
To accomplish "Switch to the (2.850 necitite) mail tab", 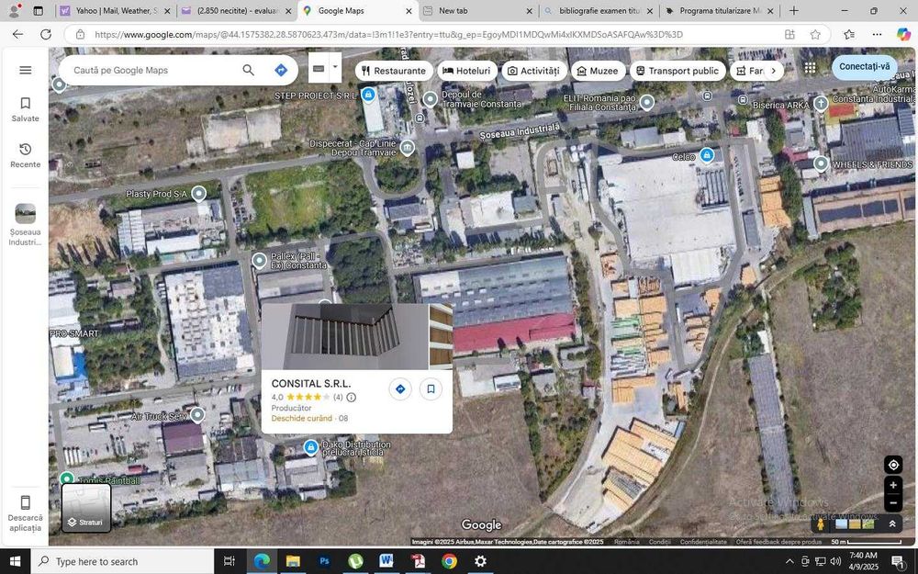I will [x=237, y=10].
